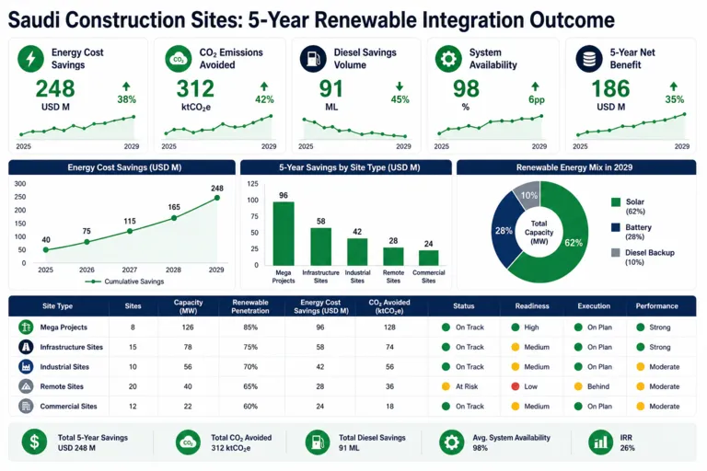The height and width of the screenshot is (471, 707).
Task: Click the CO₂ cloud icon in Emissions Avoided card
Action: tap(179, 59)
